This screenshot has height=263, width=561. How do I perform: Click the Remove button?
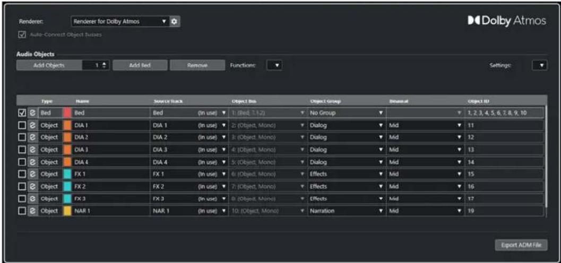pos(197,65)
